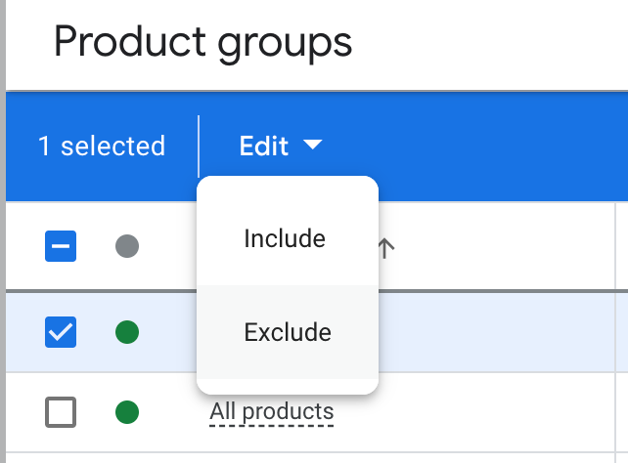Screen dimensions: 628x463
Task: Click the '1 selected' label
Action: pos(102,146)
